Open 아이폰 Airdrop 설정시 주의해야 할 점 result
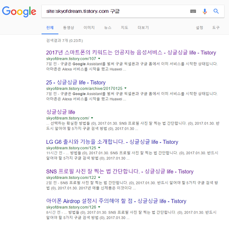 tap(116, 201)
